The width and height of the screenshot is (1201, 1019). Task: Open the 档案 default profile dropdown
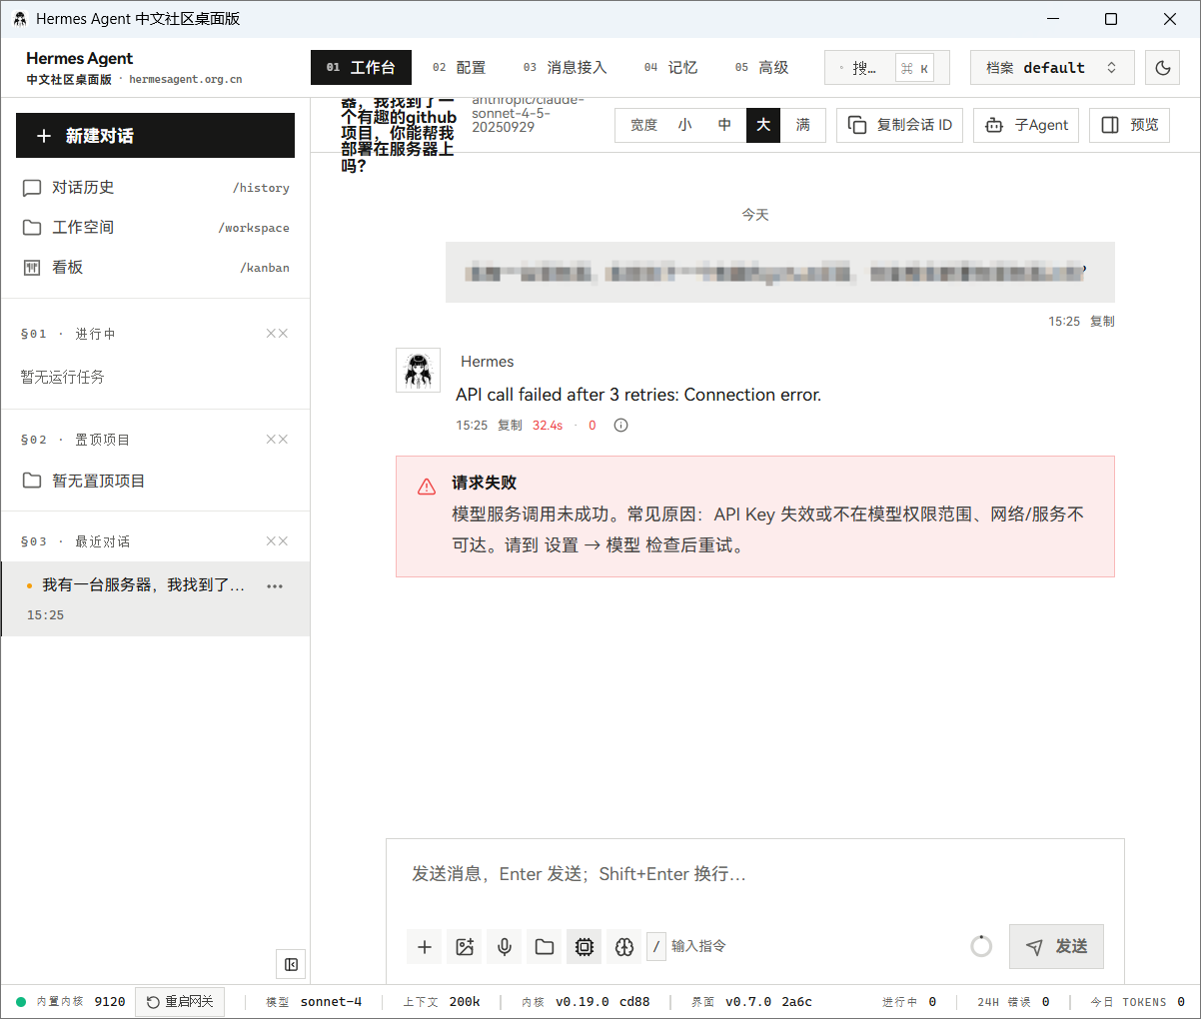(1052, 68)
